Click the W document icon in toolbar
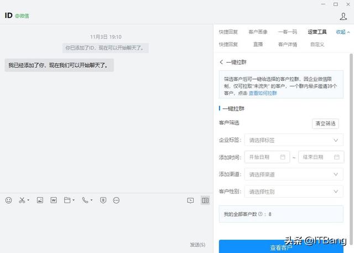Image resolution: width=354 pixels, height=253 pixels. tap(54, 200)
